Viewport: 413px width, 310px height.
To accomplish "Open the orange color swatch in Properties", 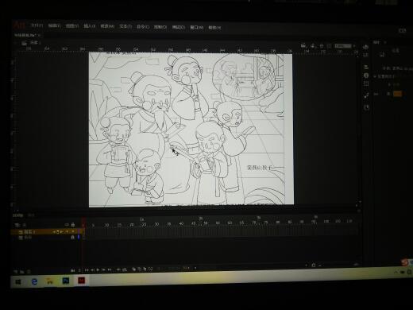I will pos(397,94).
